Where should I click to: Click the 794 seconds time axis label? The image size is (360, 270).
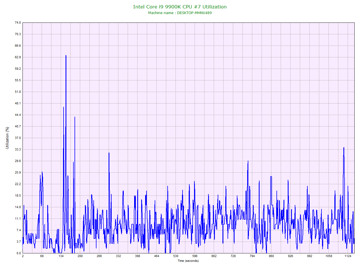point(252,256)
